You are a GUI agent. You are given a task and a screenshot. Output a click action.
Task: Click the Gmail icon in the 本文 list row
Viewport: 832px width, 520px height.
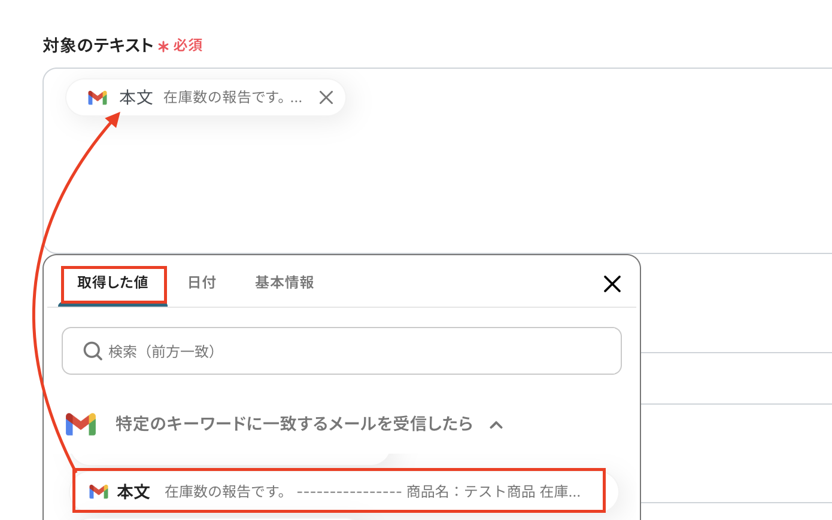point(99,491)
